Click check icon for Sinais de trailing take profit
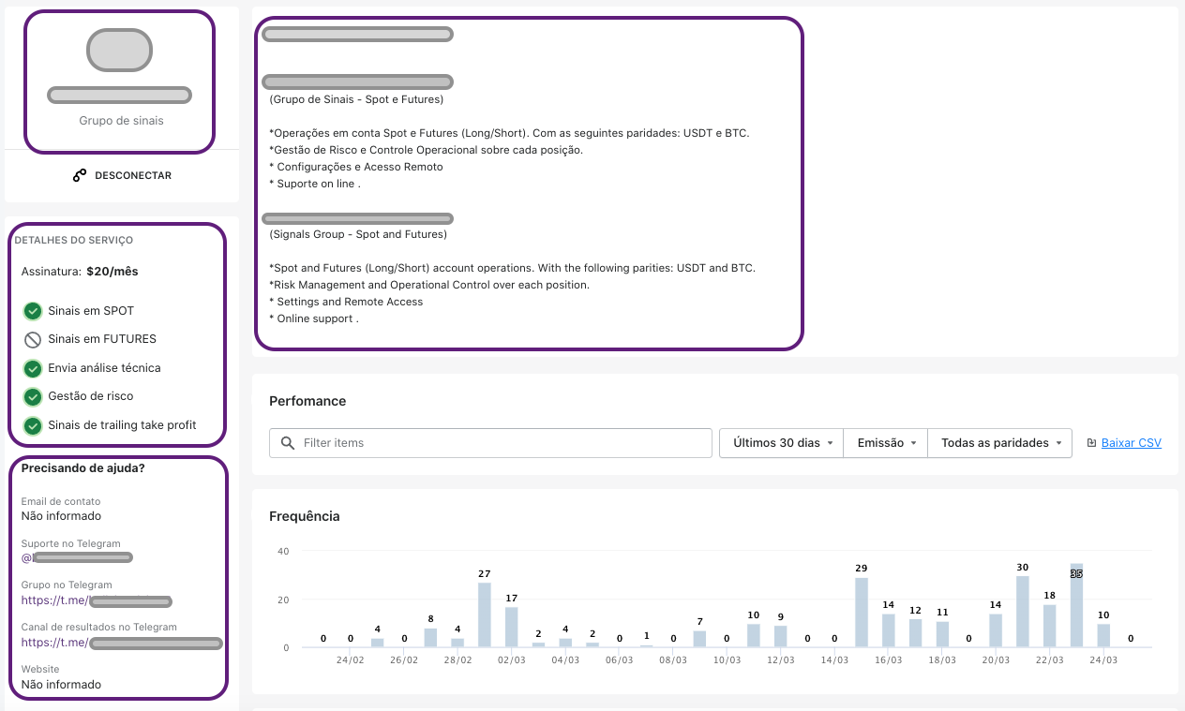Screen dimensions: 1185x711 point(33,425)
